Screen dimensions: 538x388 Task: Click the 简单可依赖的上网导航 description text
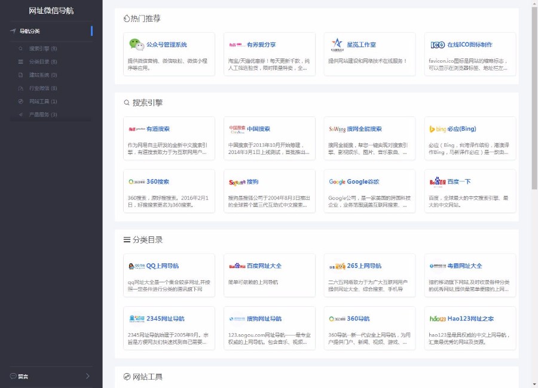click(253, 282)
